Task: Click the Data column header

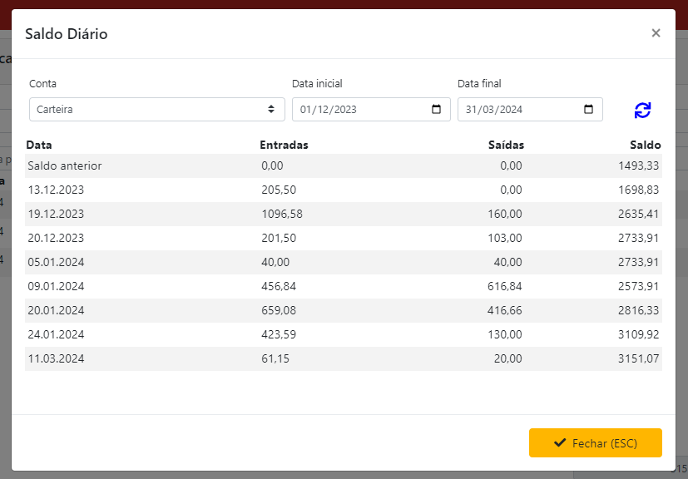Action: [x=39, y=145]
